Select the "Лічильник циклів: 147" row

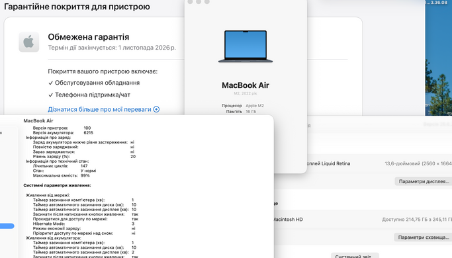click(x=60, y=166)
